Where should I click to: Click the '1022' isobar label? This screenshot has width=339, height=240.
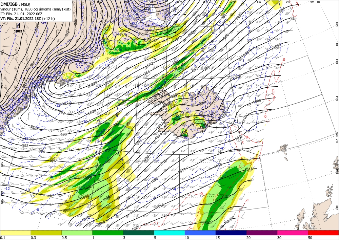click(209, 222)
